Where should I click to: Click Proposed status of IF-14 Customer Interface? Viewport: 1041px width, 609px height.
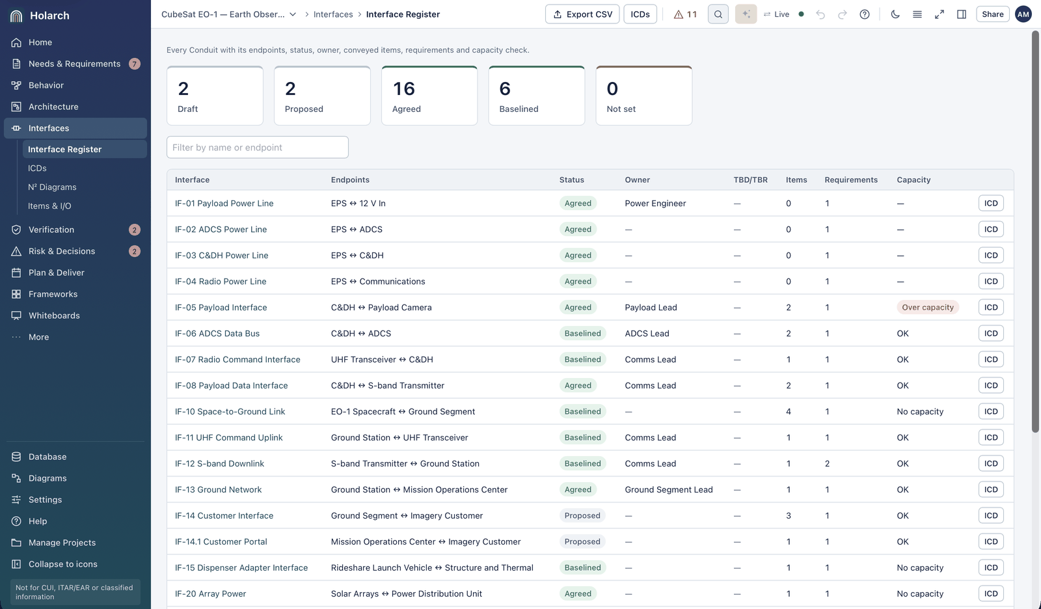[582, 515]
